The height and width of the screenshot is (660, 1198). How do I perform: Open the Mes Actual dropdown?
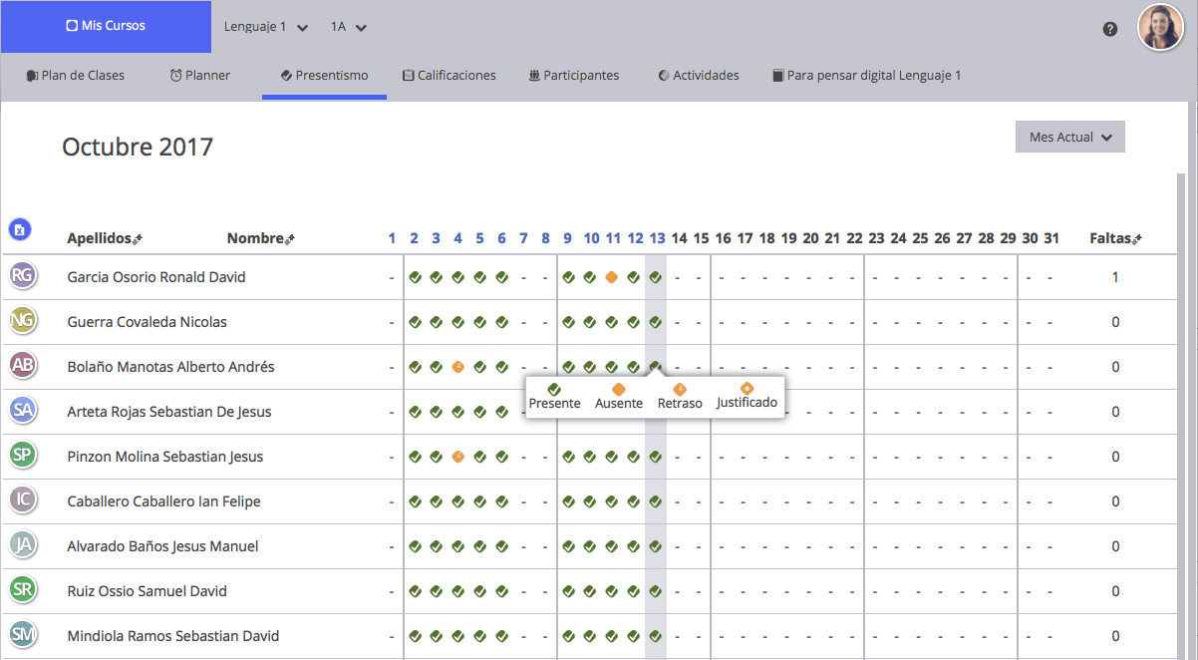1069,138
